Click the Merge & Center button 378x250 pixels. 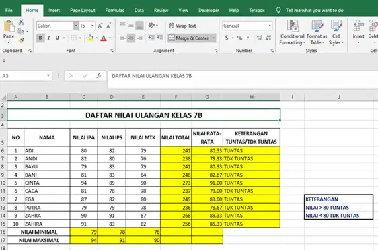[189, 38]
